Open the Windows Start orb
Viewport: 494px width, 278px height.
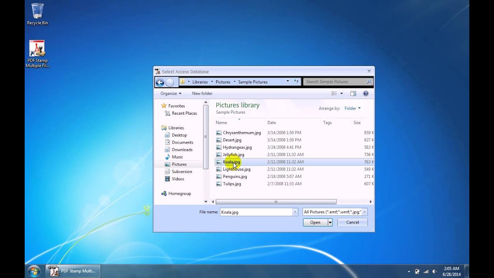[x=34, y=271]
